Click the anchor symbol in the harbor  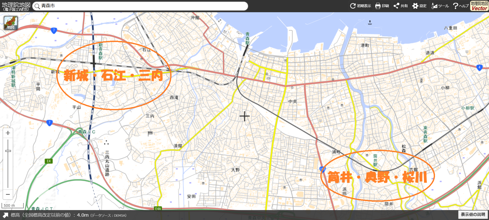coord(370,23)
